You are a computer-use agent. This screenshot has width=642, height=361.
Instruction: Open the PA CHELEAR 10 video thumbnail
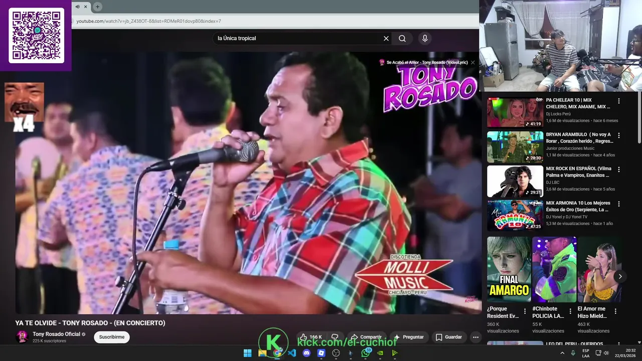tap(515, 112)
